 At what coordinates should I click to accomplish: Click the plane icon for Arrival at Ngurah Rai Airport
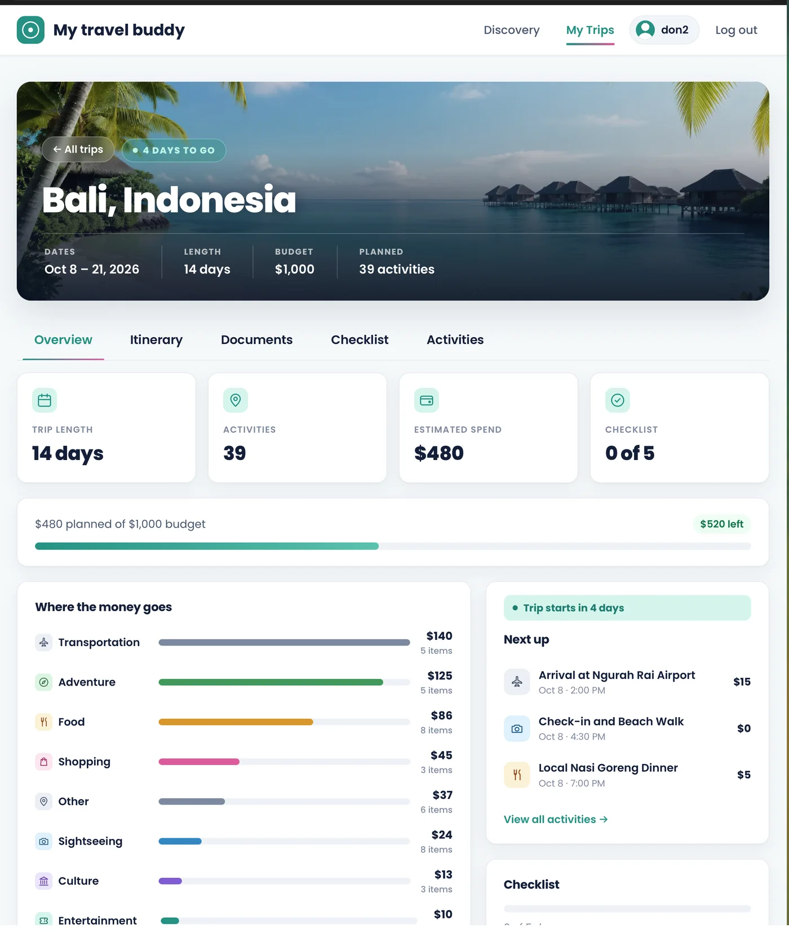[517, 682]
